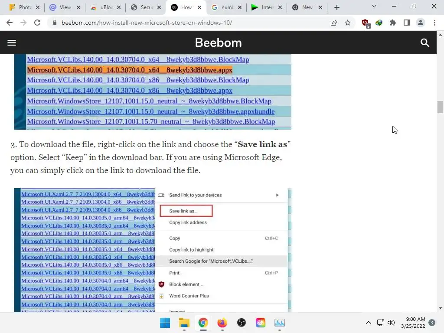444x333 pixels.
Task: Open the Beebom site search
Action: tap(425, 43)
